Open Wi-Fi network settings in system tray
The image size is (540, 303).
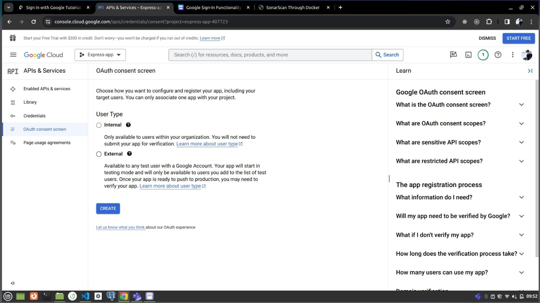click(507, 297)
